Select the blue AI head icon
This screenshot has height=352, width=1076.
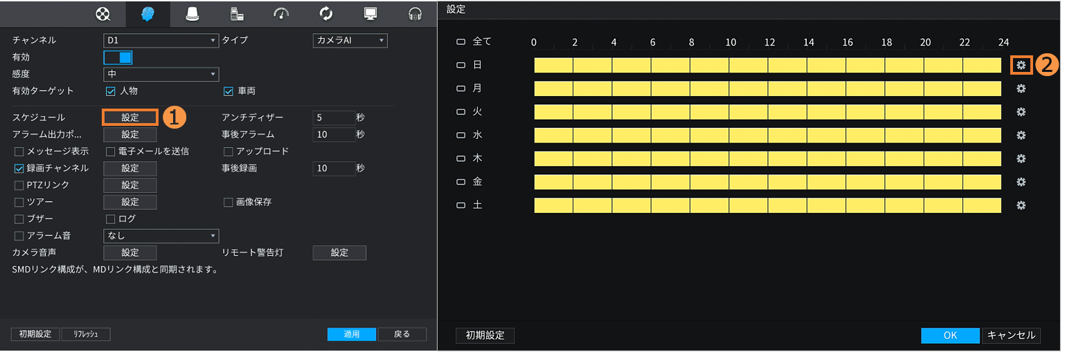click(145, 14)
